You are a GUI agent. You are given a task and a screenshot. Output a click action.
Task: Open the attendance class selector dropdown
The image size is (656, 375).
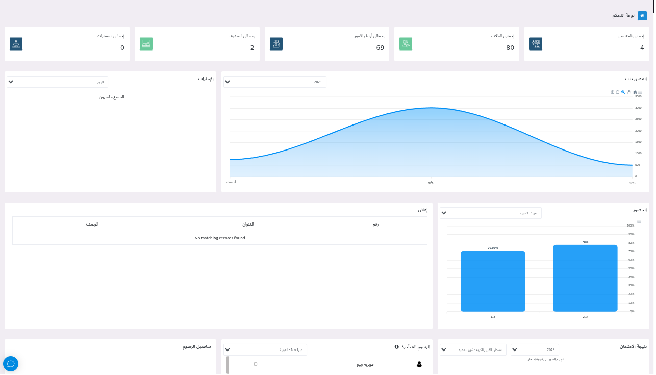[490, 213]
